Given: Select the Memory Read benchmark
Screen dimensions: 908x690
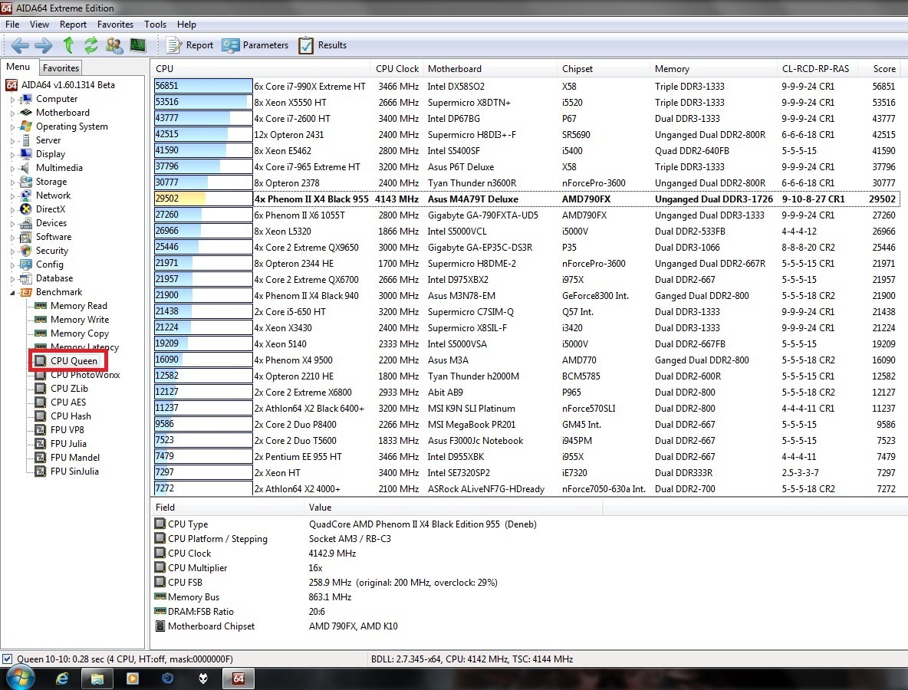Looking at the screenshot, I should (79, 306).
